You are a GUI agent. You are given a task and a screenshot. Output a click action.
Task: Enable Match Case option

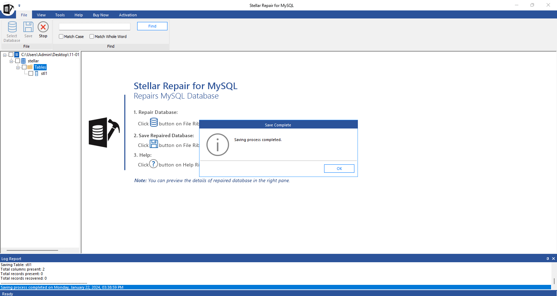click(x=61, y=37)
